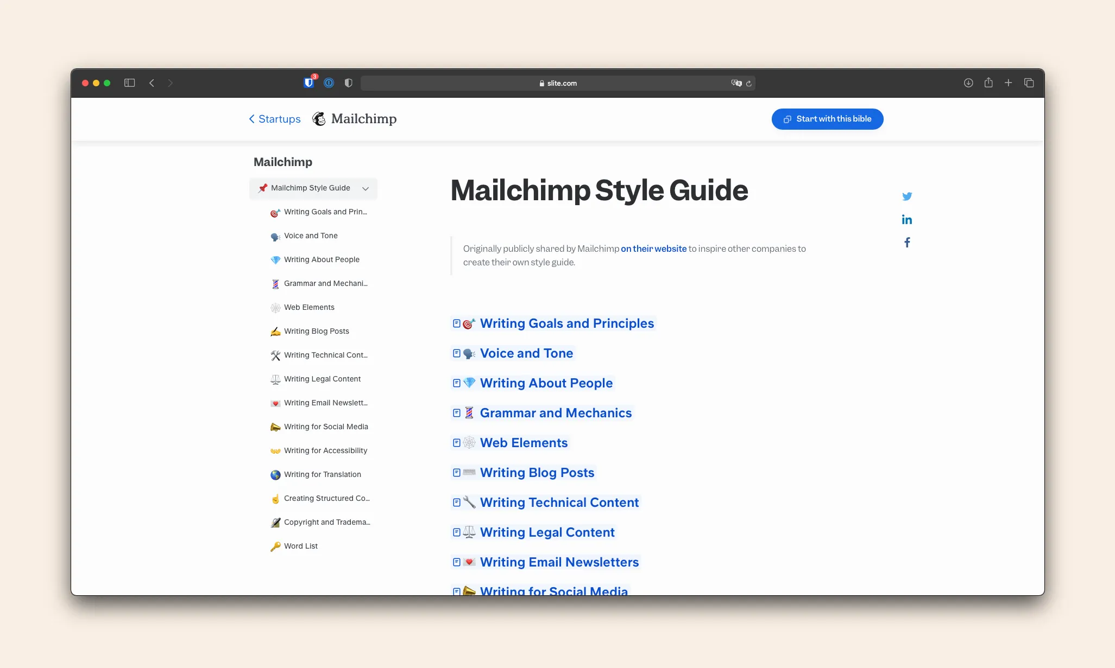
Task: Click Start with this bible button
Action: (x=827, y=119)
